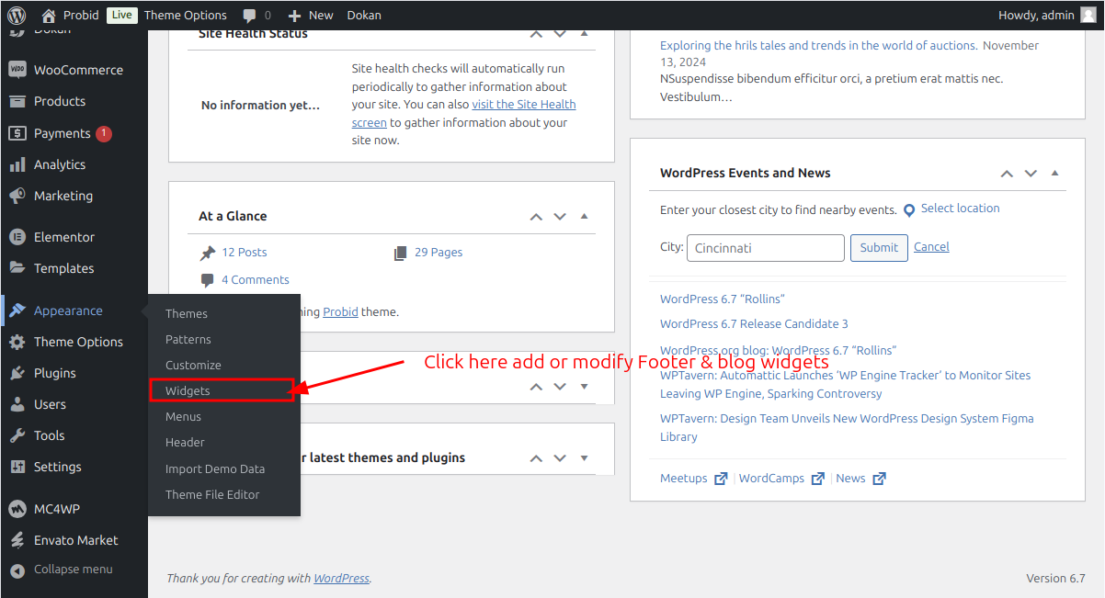This screenshot has width=1105, height=598.
Task: Click the location pin icon by Select location
Action: (x=909, y=210)
